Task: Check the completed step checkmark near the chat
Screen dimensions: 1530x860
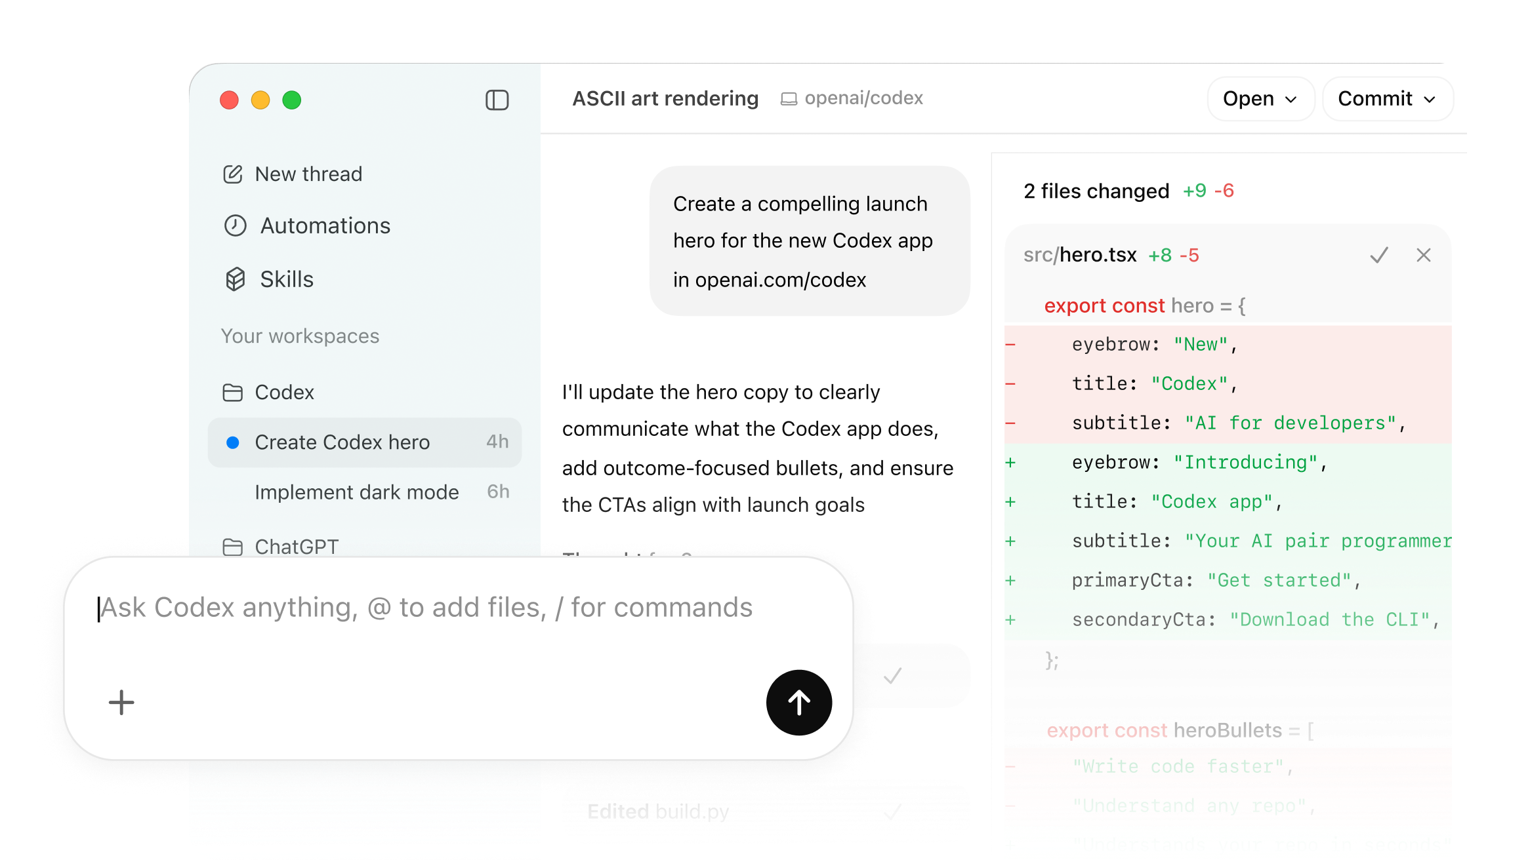Action: pyautogui.click(x=891, y=675)
